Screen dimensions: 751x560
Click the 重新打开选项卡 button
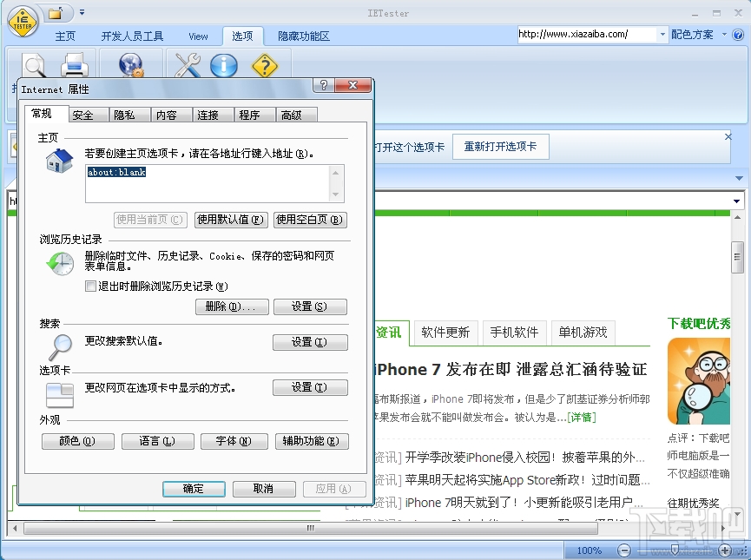point(500,146)
